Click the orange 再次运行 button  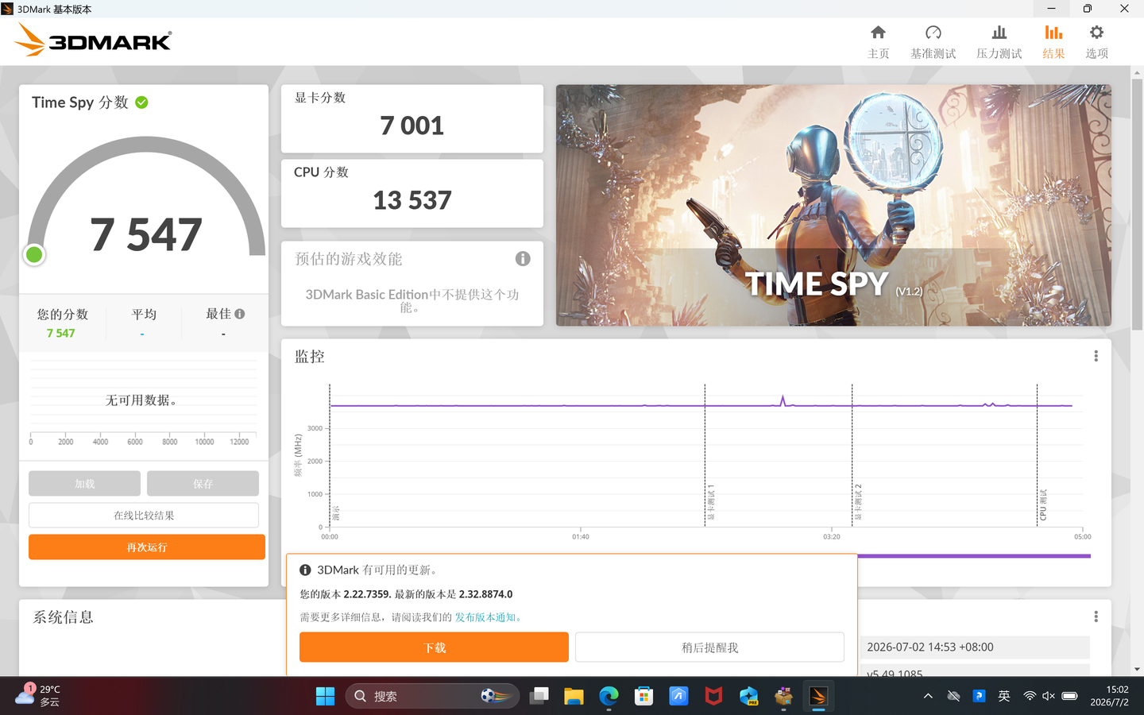coord(147,547)
